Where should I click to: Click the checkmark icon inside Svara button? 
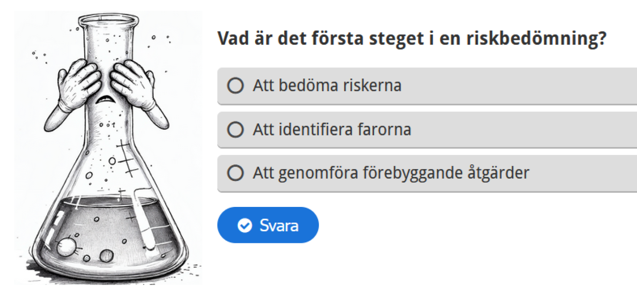pyautogui.click(x=245, y=226)
